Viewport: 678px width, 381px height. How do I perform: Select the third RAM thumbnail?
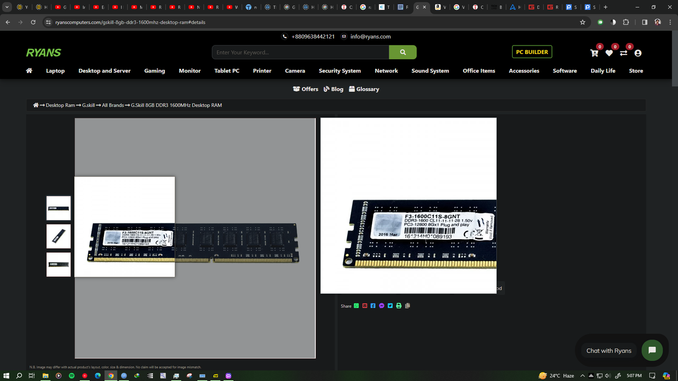click(58, 264)
